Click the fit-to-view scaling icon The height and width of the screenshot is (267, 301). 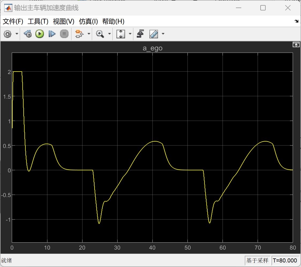121,34
